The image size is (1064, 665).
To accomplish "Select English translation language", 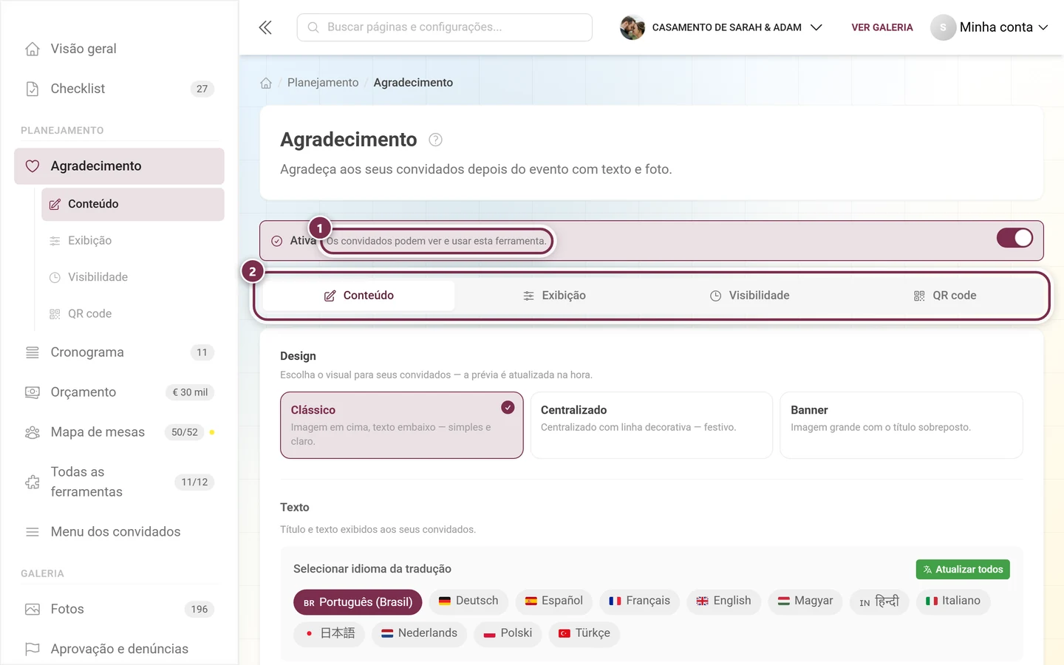I will pyautogui.click(x=723, y=601).
